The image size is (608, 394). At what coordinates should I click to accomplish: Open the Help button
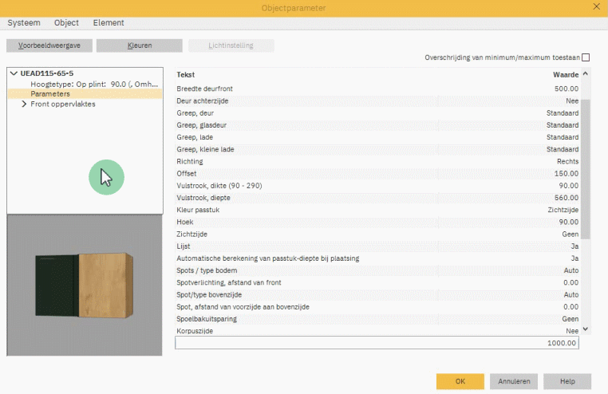[567, 381]
